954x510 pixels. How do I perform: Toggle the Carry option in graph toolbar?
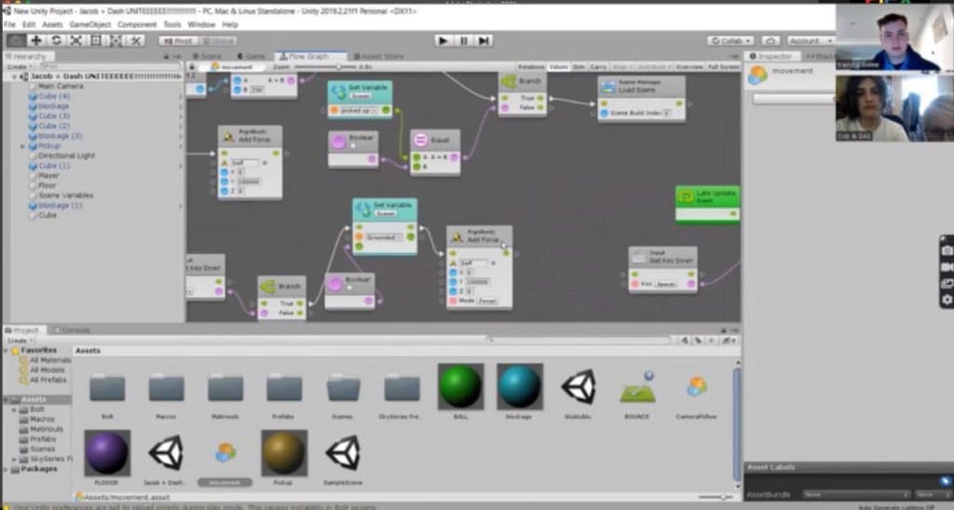click(x=598, y=67)
